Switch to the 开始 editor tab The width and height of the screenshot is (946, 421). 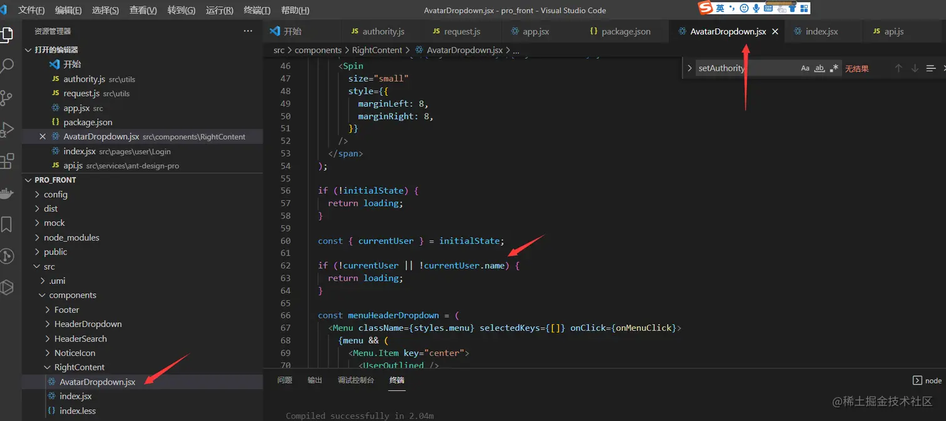303,31
